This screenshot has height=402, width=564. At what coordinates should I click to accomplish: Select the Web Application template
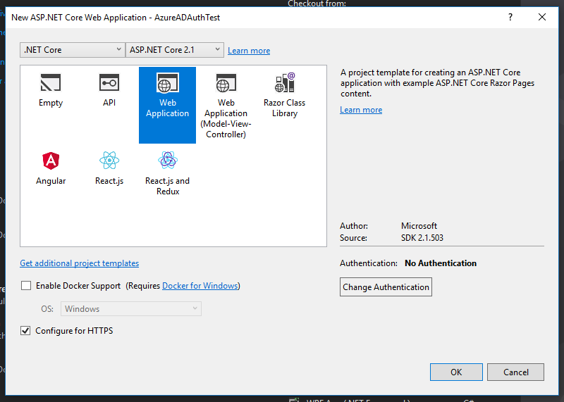coord(167,105)
